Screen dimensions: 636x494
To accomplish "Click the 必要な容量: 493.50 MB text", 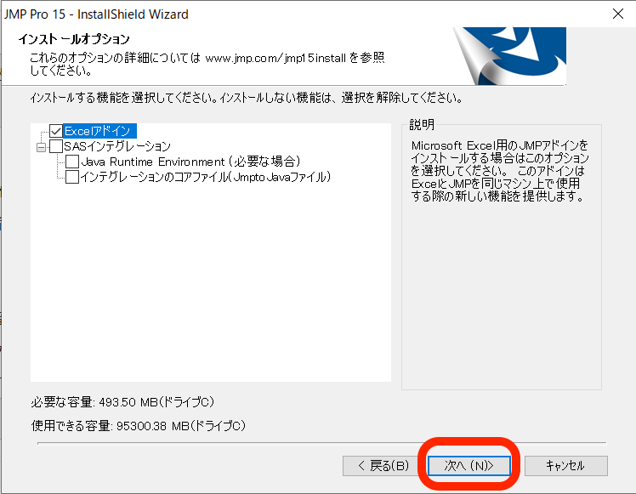I will coord(122,402).
